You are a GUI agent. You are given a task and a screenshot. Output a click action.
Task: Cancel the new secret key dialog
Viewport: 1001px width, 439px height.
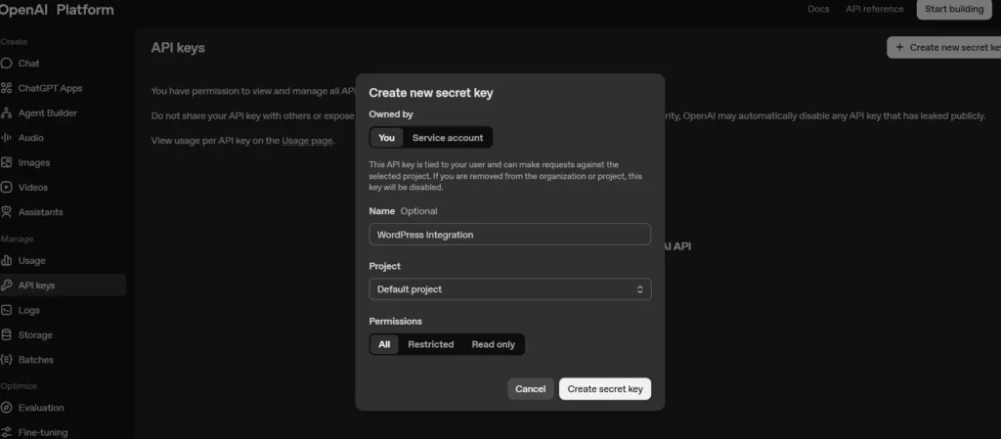(531, 389)
